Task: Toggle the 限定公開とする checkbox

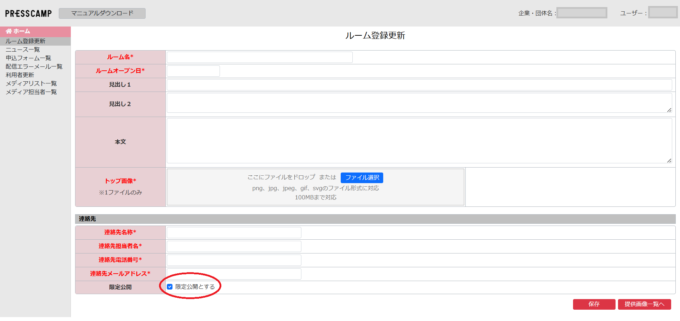Action: [x=170, y=287]
